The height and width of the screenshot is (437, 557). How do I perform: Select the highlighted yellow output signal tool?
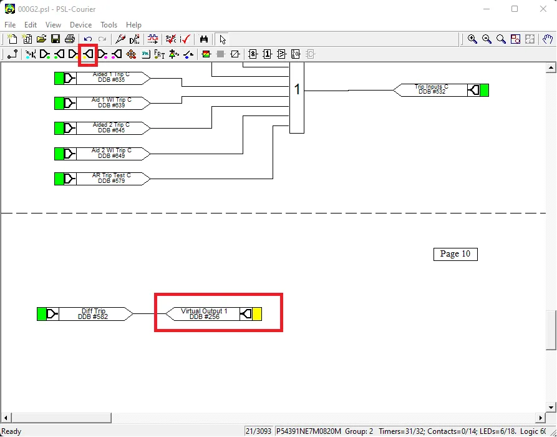coord(88,54)
